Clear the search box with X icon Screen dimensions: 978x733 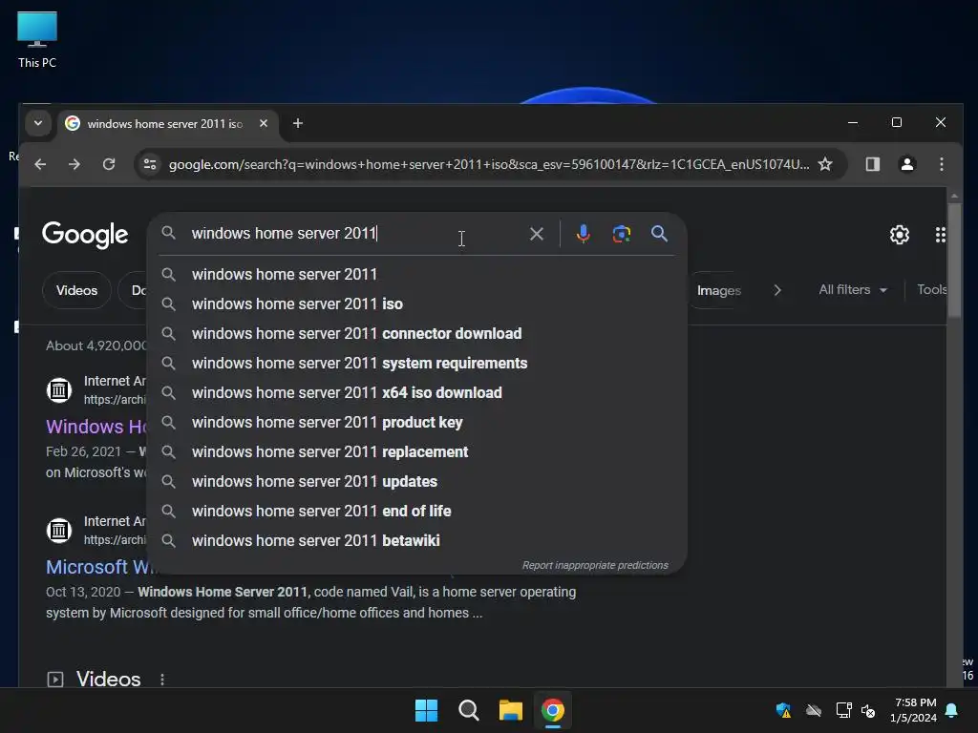(x=537, y=234)
